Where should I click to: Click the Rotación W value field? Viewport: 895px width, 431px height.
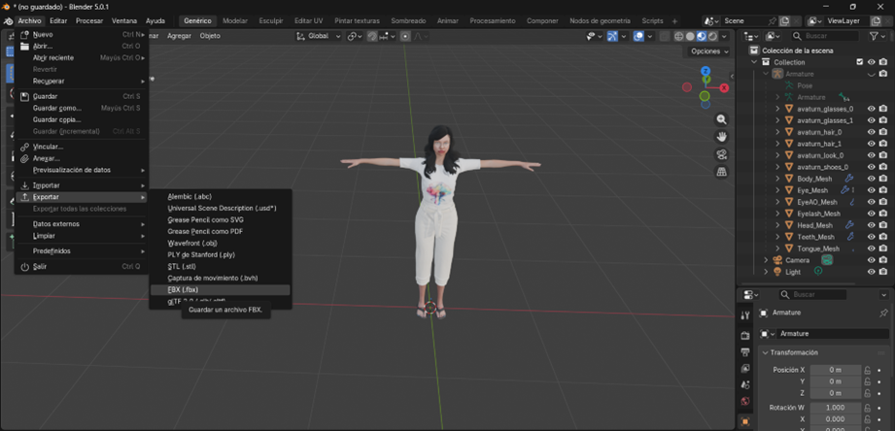click(x=836, y=408)
